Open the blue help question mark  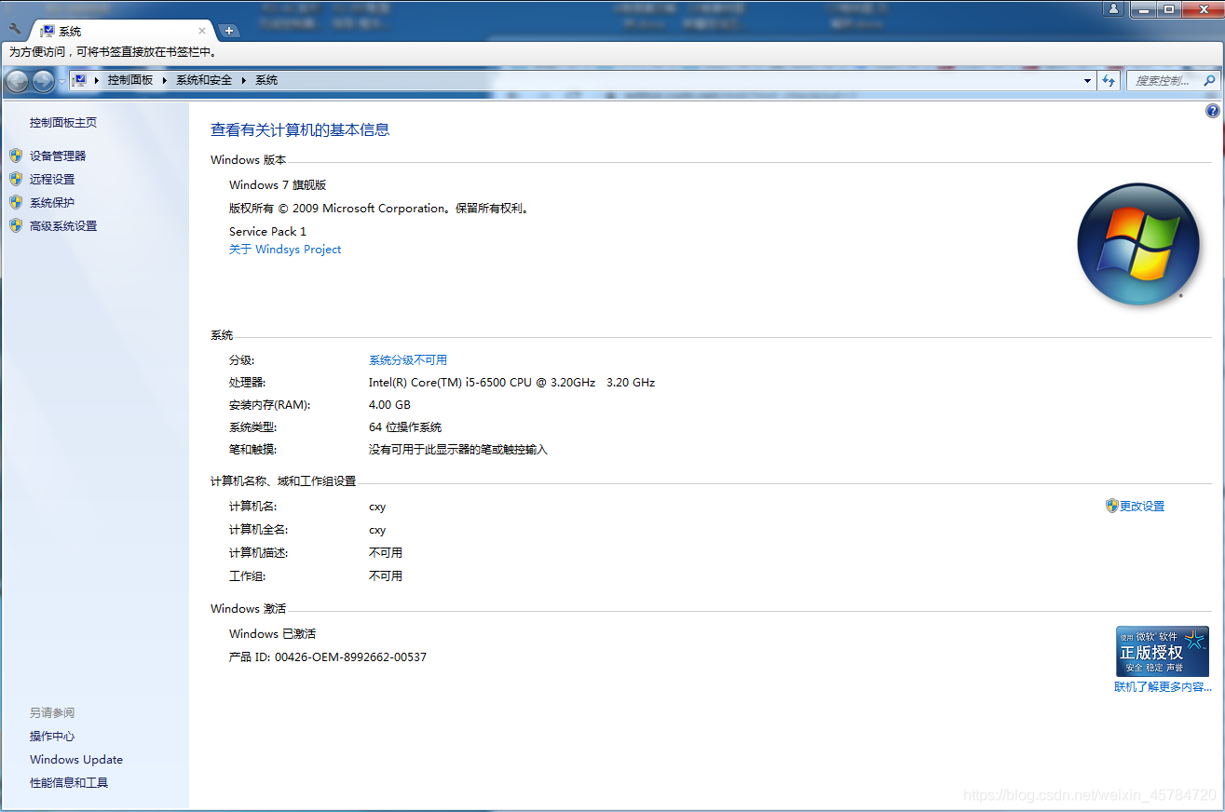coord(1212,111)
